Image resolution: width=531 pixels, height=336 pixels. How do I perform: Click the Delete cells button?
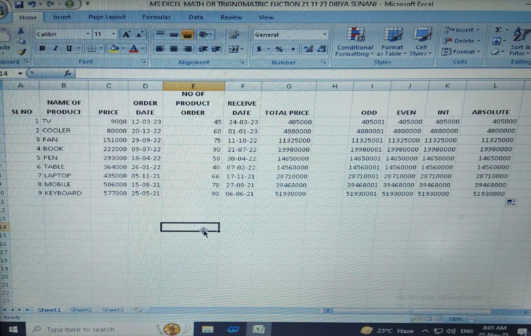point(461,41)
